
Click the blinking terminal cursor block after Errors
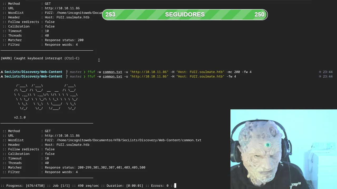tap(175, 186)
